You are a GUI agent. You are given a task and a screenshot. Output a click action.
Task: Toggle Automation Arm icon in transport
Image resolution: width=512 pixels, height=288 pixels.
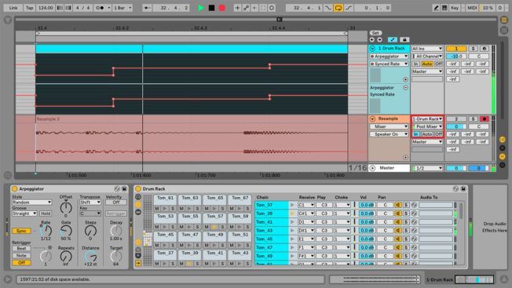pos(247,8)
